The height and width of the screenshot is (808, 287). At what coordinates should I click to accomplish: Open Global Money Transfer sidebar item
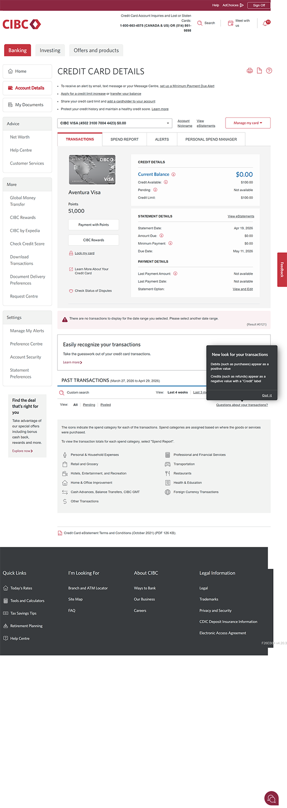[23, 201]
